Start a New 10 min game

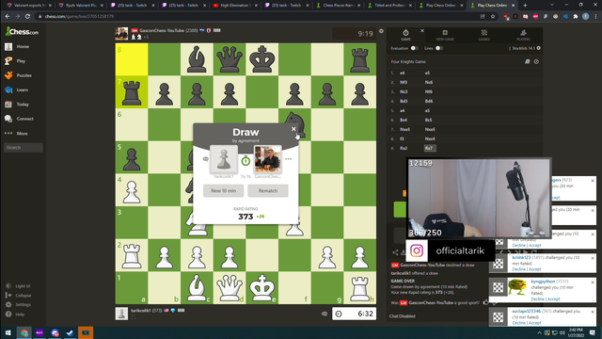coord(224,190)
